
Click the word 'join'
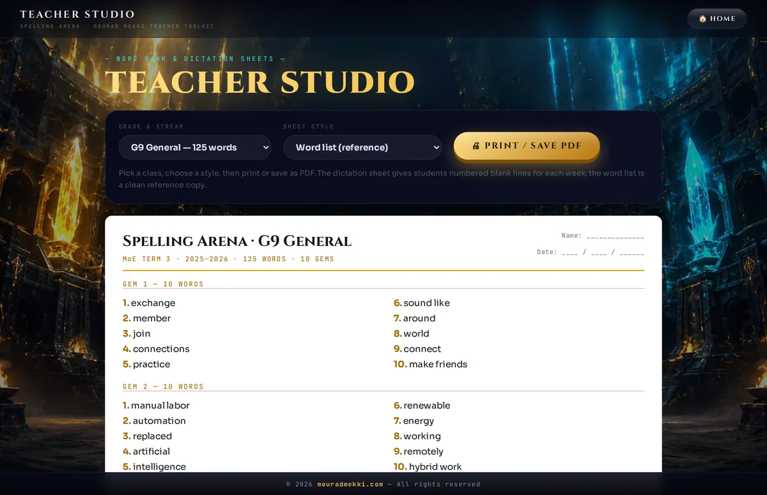click(141, 333)
